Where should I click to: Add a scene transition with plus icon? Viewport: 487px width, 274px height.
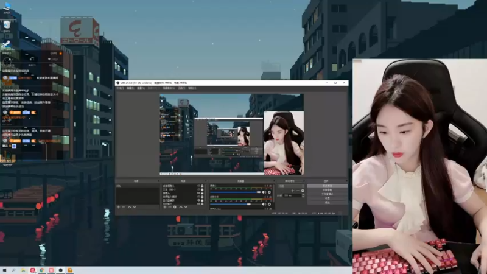coord(293,191)
